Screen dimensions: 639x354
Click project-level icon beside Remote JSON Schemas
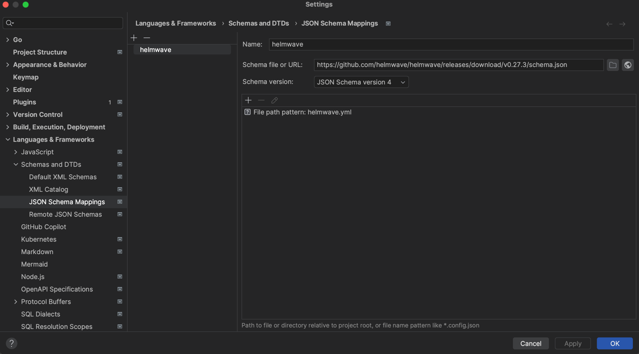coord(119,214)
